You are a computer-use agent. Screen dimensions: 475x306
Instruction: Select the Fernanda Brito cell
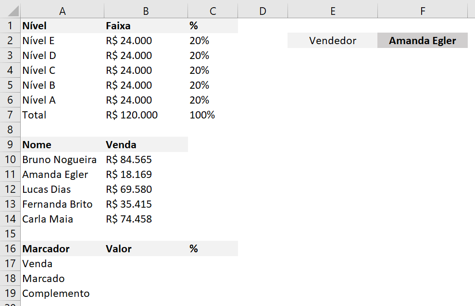click(x=62, y=204)
